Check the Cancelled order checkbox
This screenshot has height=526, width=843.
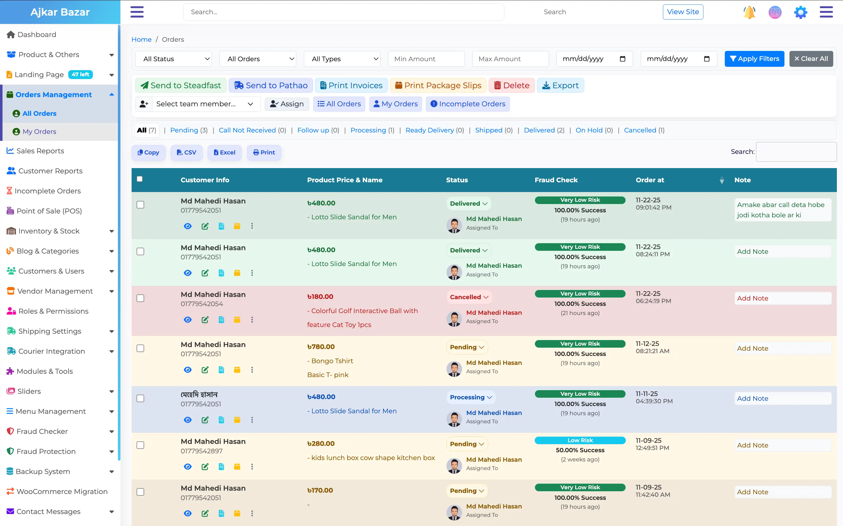click(140, 298)
